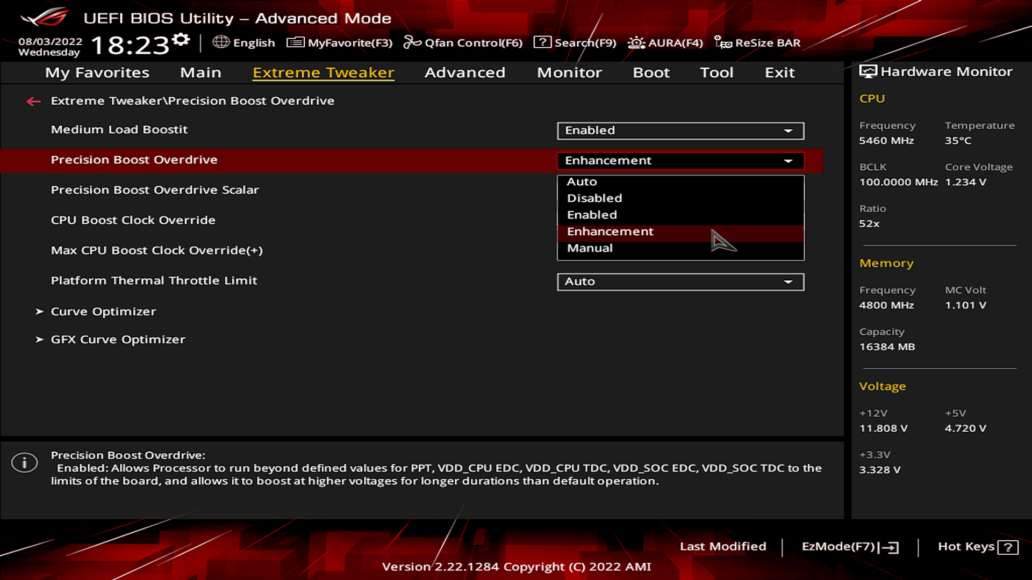Select Disabled option in PBO dropdown
Image resolution: width=1032 pixels, height=580 pixels.
pyautogui.click(x=594, y=198)
